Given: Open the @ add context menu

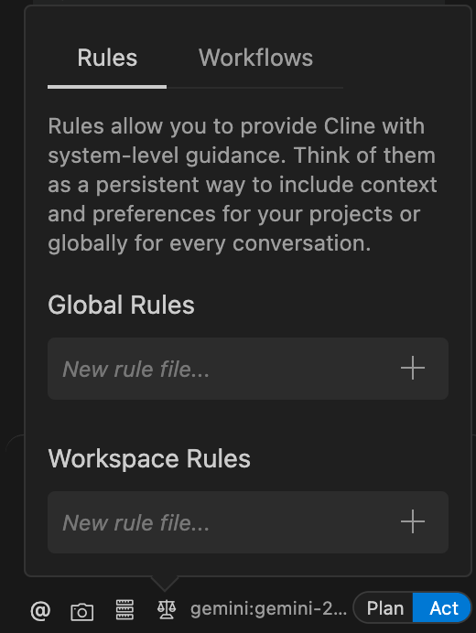Looking at the screenshot, I should click(x=40, y=610).
